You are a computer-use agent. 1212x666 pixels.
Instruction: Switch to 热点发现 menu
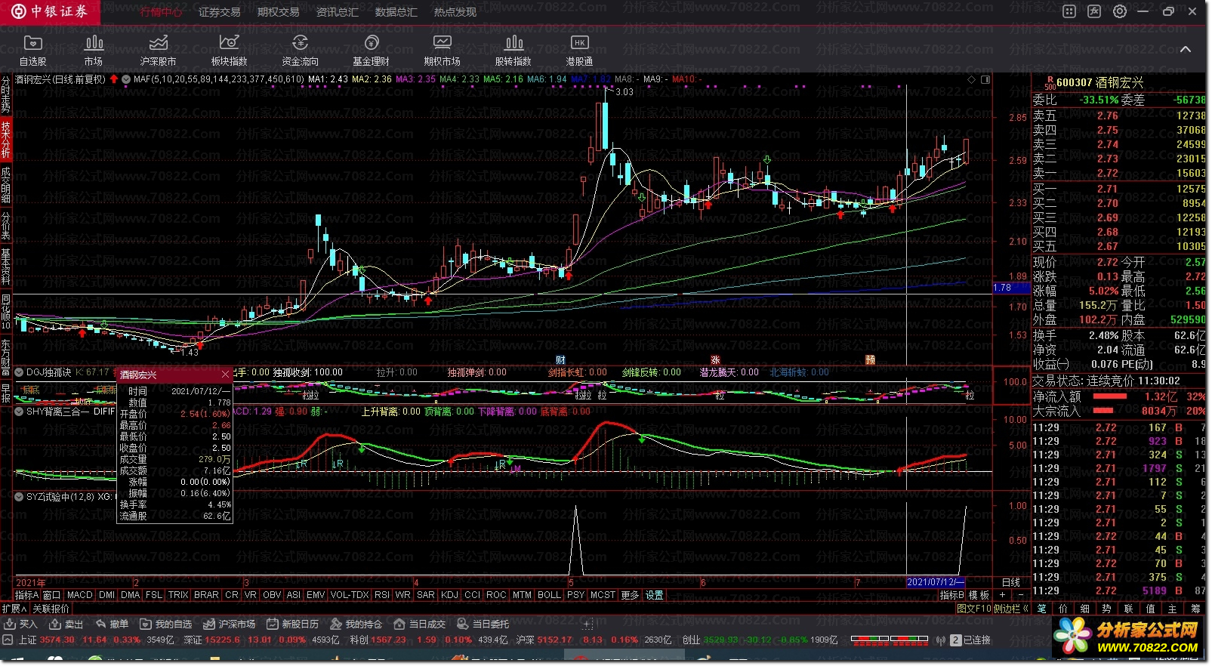pos(455,12)
